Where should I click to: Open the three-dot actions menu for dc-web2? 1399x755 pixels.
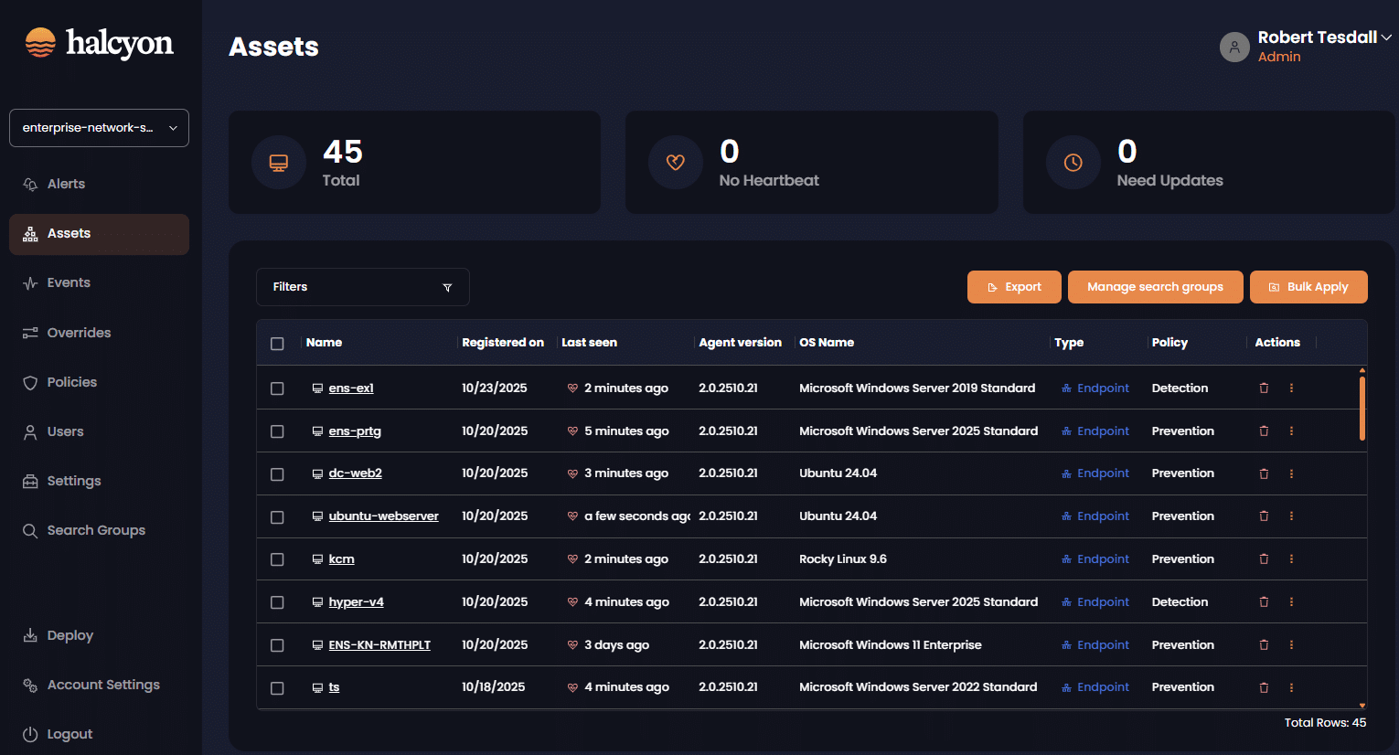pyautogui.click(x=1291, y=473)
